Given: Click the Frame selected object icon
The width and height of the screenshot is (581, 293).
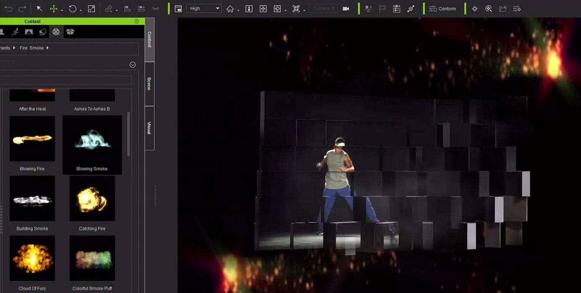Looking at the screenshot, I should pos(296,8).
